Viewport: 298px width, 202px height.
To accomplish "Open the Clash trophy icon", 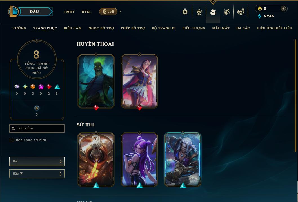I will (199, 12).
